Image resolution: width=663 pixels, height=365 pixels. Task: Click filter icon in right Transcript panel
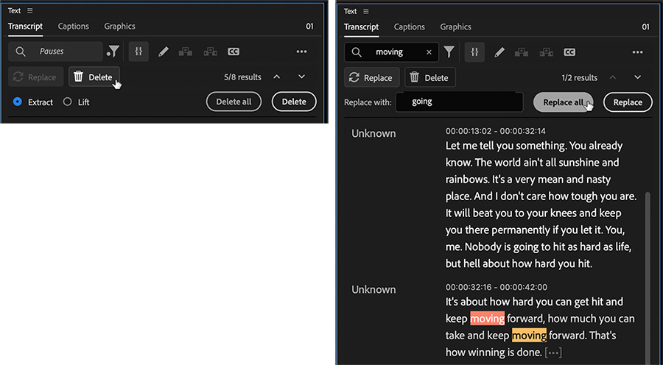pyautogui.click(x=449, y=52)
